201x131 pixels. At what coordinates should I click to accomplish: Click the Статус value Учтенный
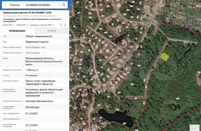click(x=31, y=75)
